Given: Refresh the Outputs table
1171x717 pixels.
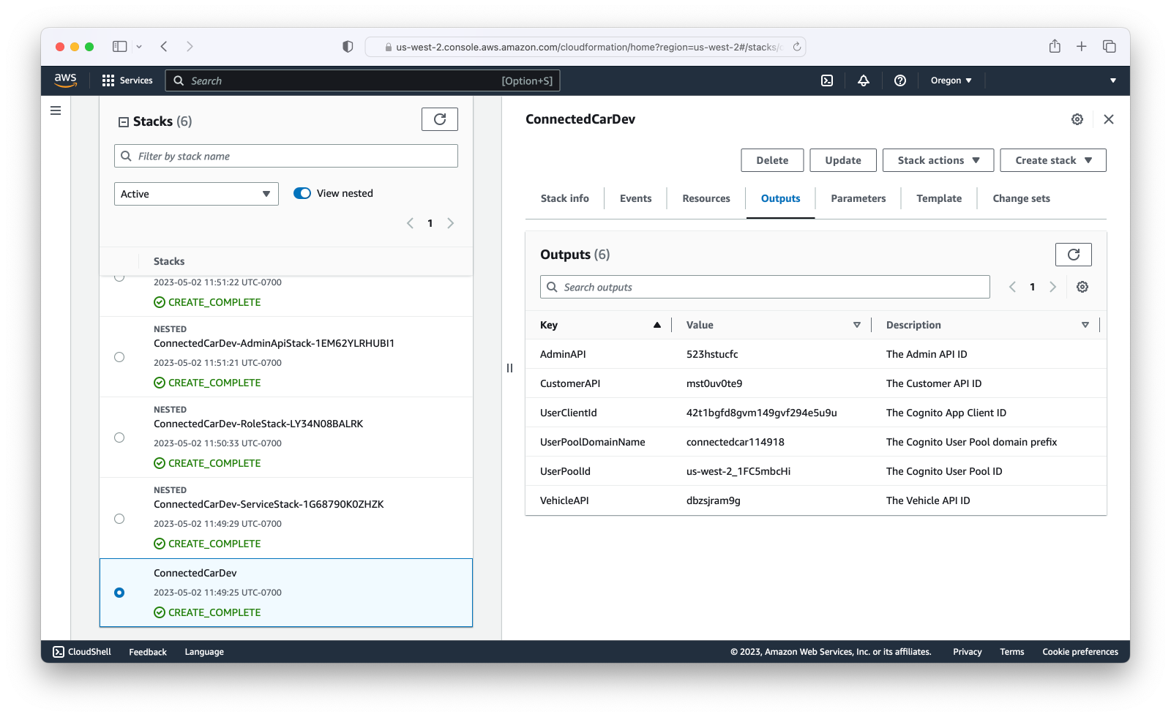Looking at the screenshot, I should [1074, 255].
